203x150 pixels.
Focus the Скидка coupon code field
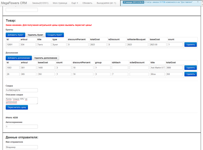point(22,90)
